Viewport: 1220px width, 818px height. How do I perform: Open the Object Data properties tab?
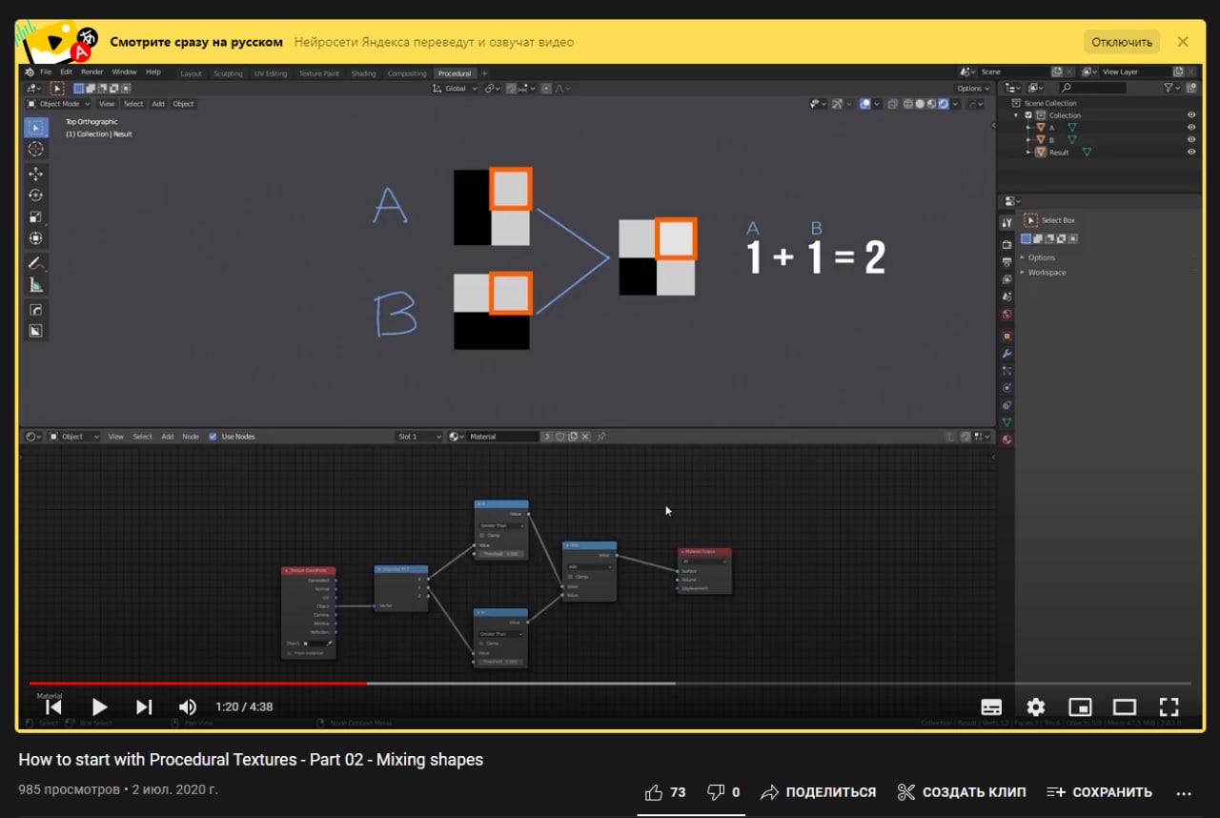tap(1006, 422)
